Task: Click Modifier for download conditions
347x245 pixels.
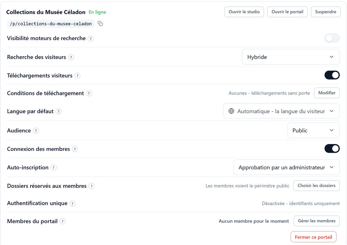Action: tap(327, 93)
